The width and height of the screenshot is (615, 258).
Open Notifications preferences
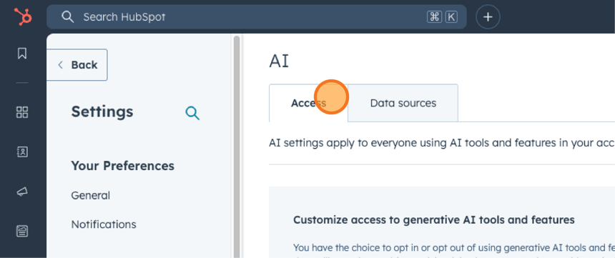(x=104, y=224)
